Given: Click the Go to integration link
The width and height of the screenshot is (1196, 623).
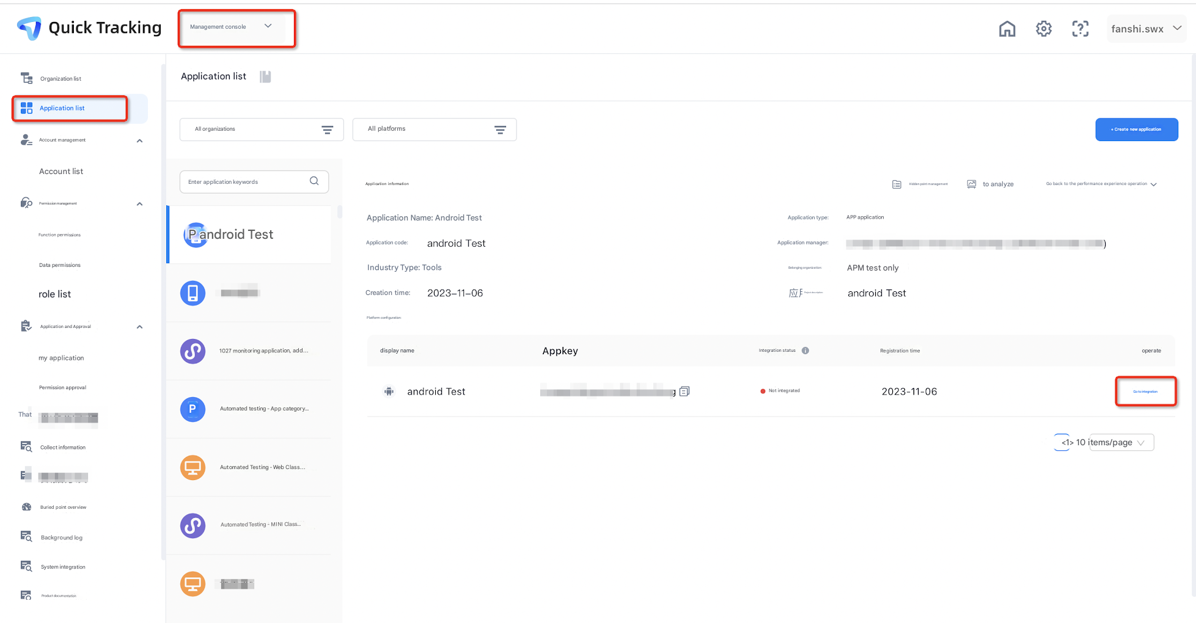Looking at the screenshot, I should (1145, 392).
